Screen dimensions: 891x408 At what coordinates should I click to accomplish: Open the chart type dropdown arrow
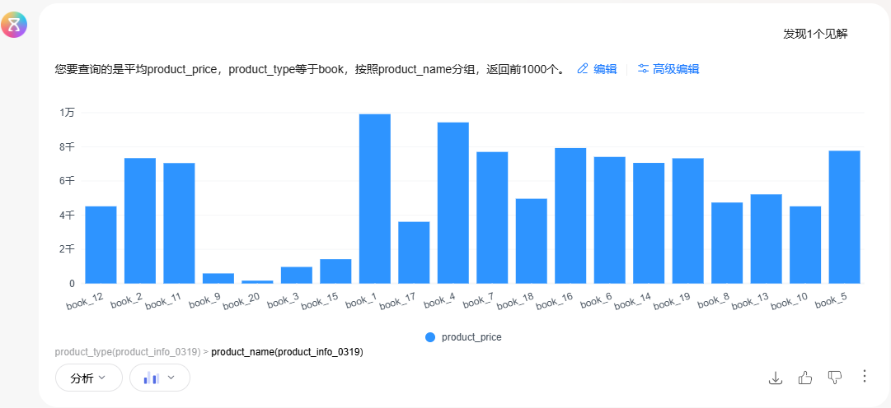pyautogui.click(x=171, y=378)
